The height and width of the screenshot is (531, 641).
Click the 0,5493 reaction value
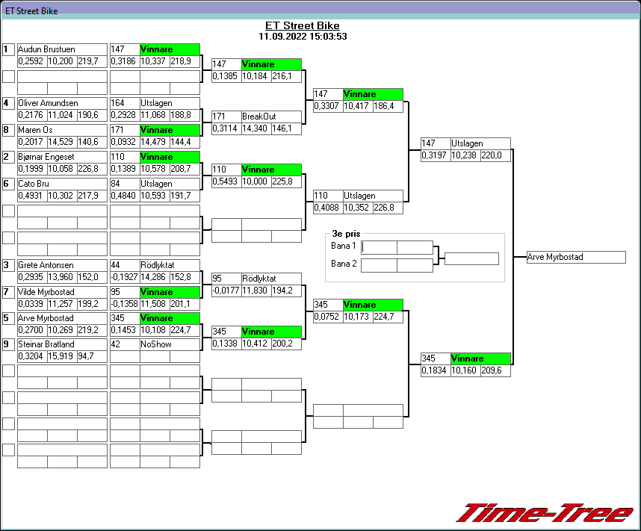[226, 181]
